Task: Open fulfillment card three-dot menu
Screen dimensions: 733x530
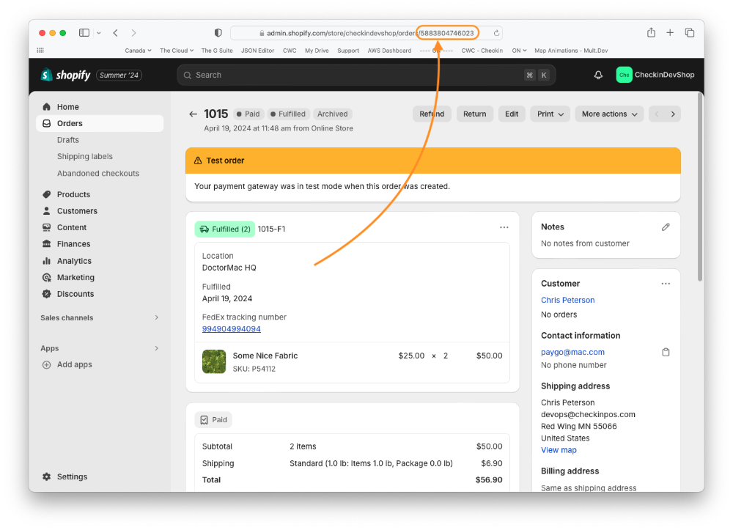Action: coord(504,228)
